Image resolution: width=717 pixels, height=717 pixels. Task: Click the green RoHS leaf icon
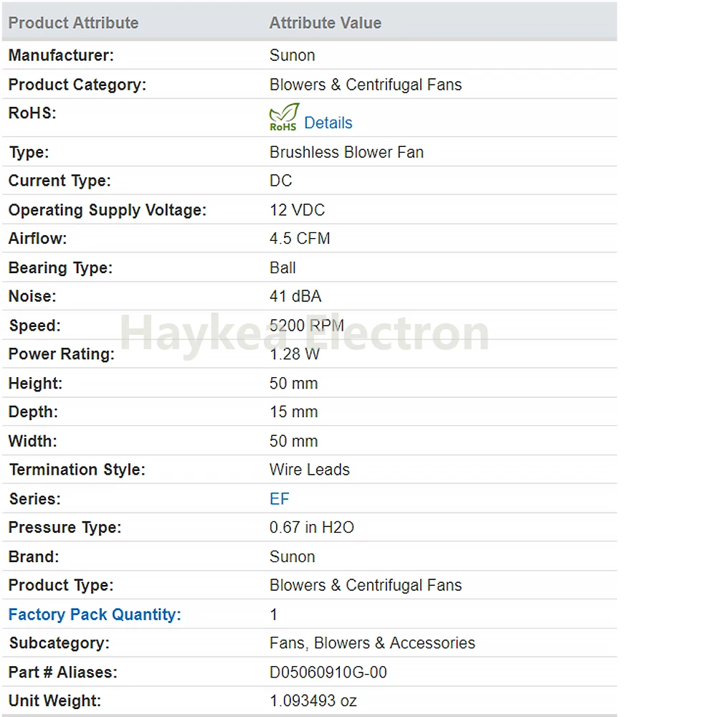point(283,118)
